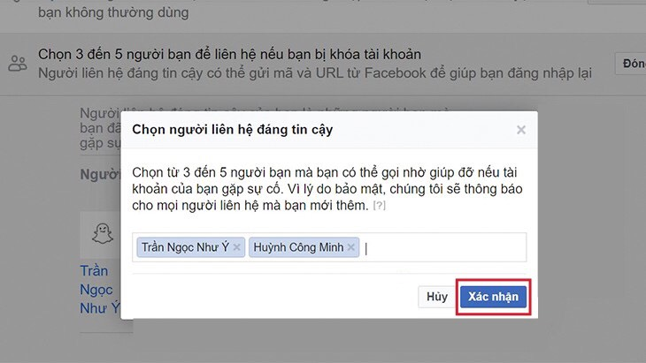Focus the contact name input field
646x363 pixels.
[x=442, y=248]
